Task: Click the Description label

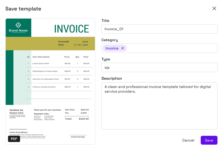Action: 111,79
